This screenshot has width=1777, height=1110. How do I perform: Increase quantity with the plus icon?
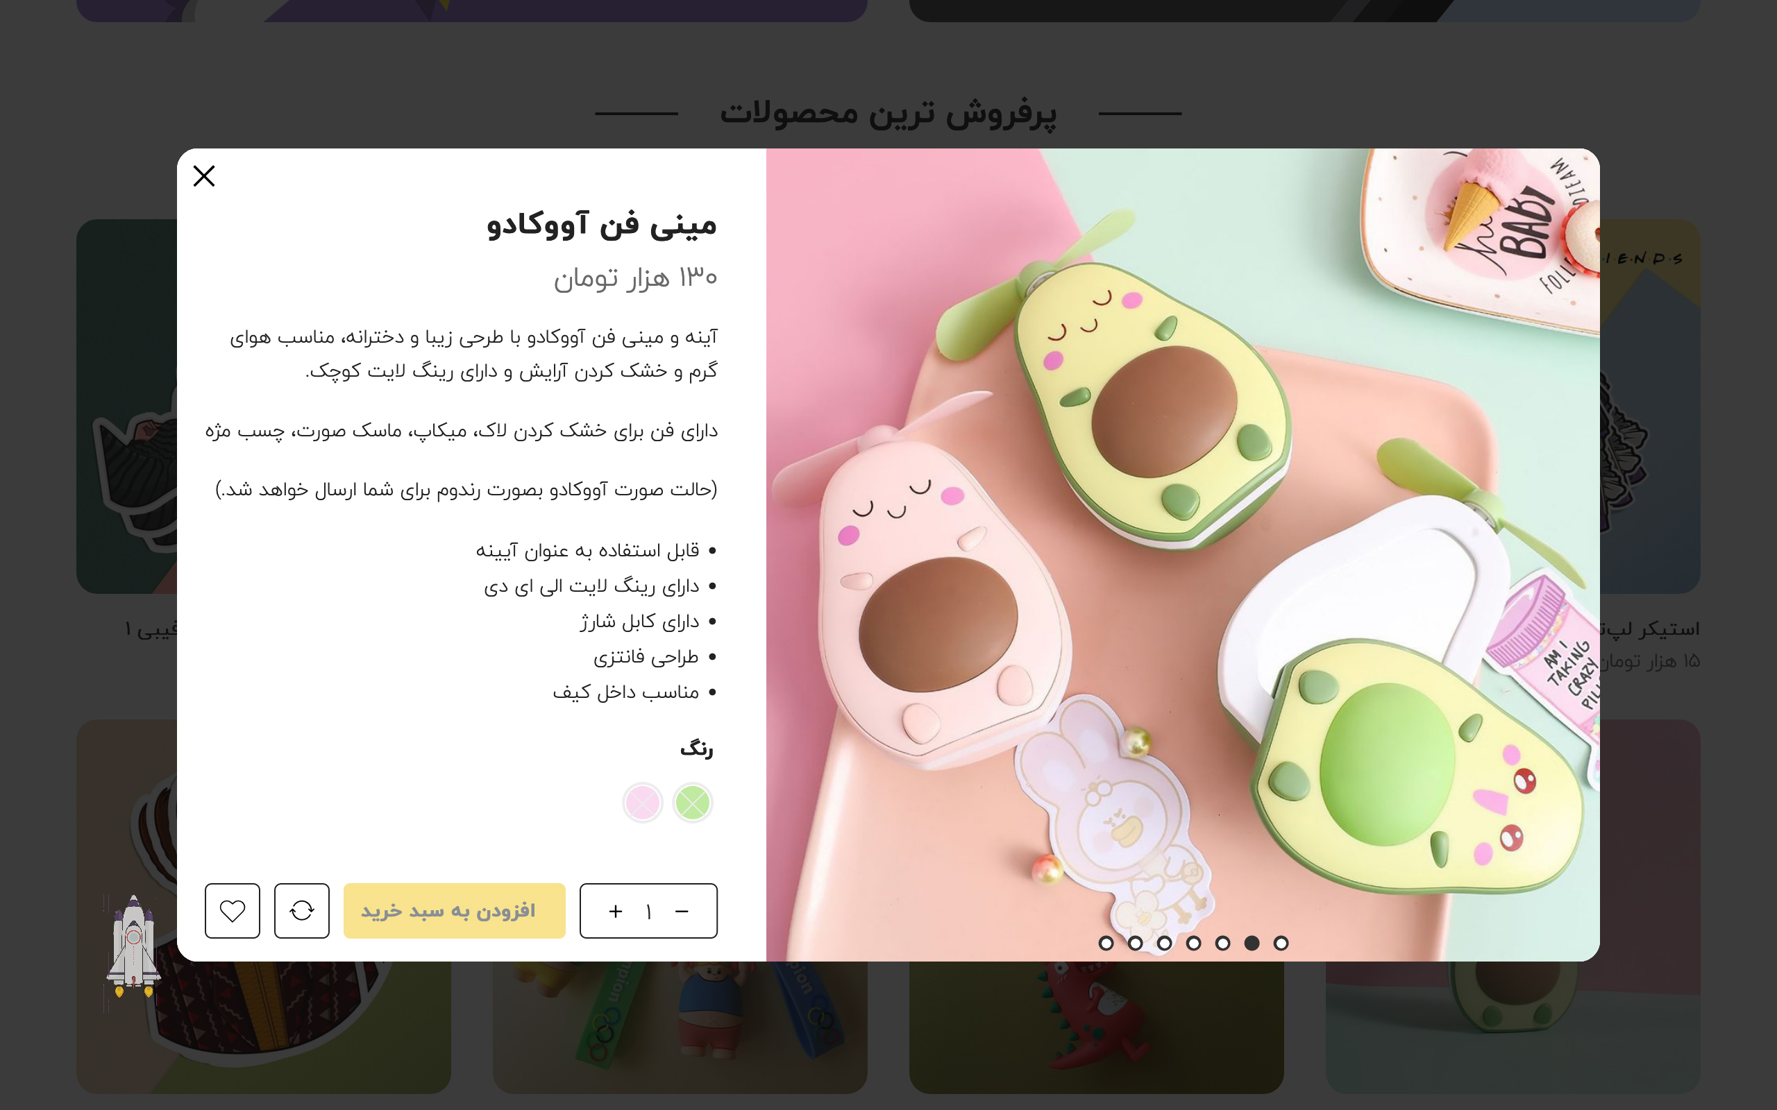(615, 911)
